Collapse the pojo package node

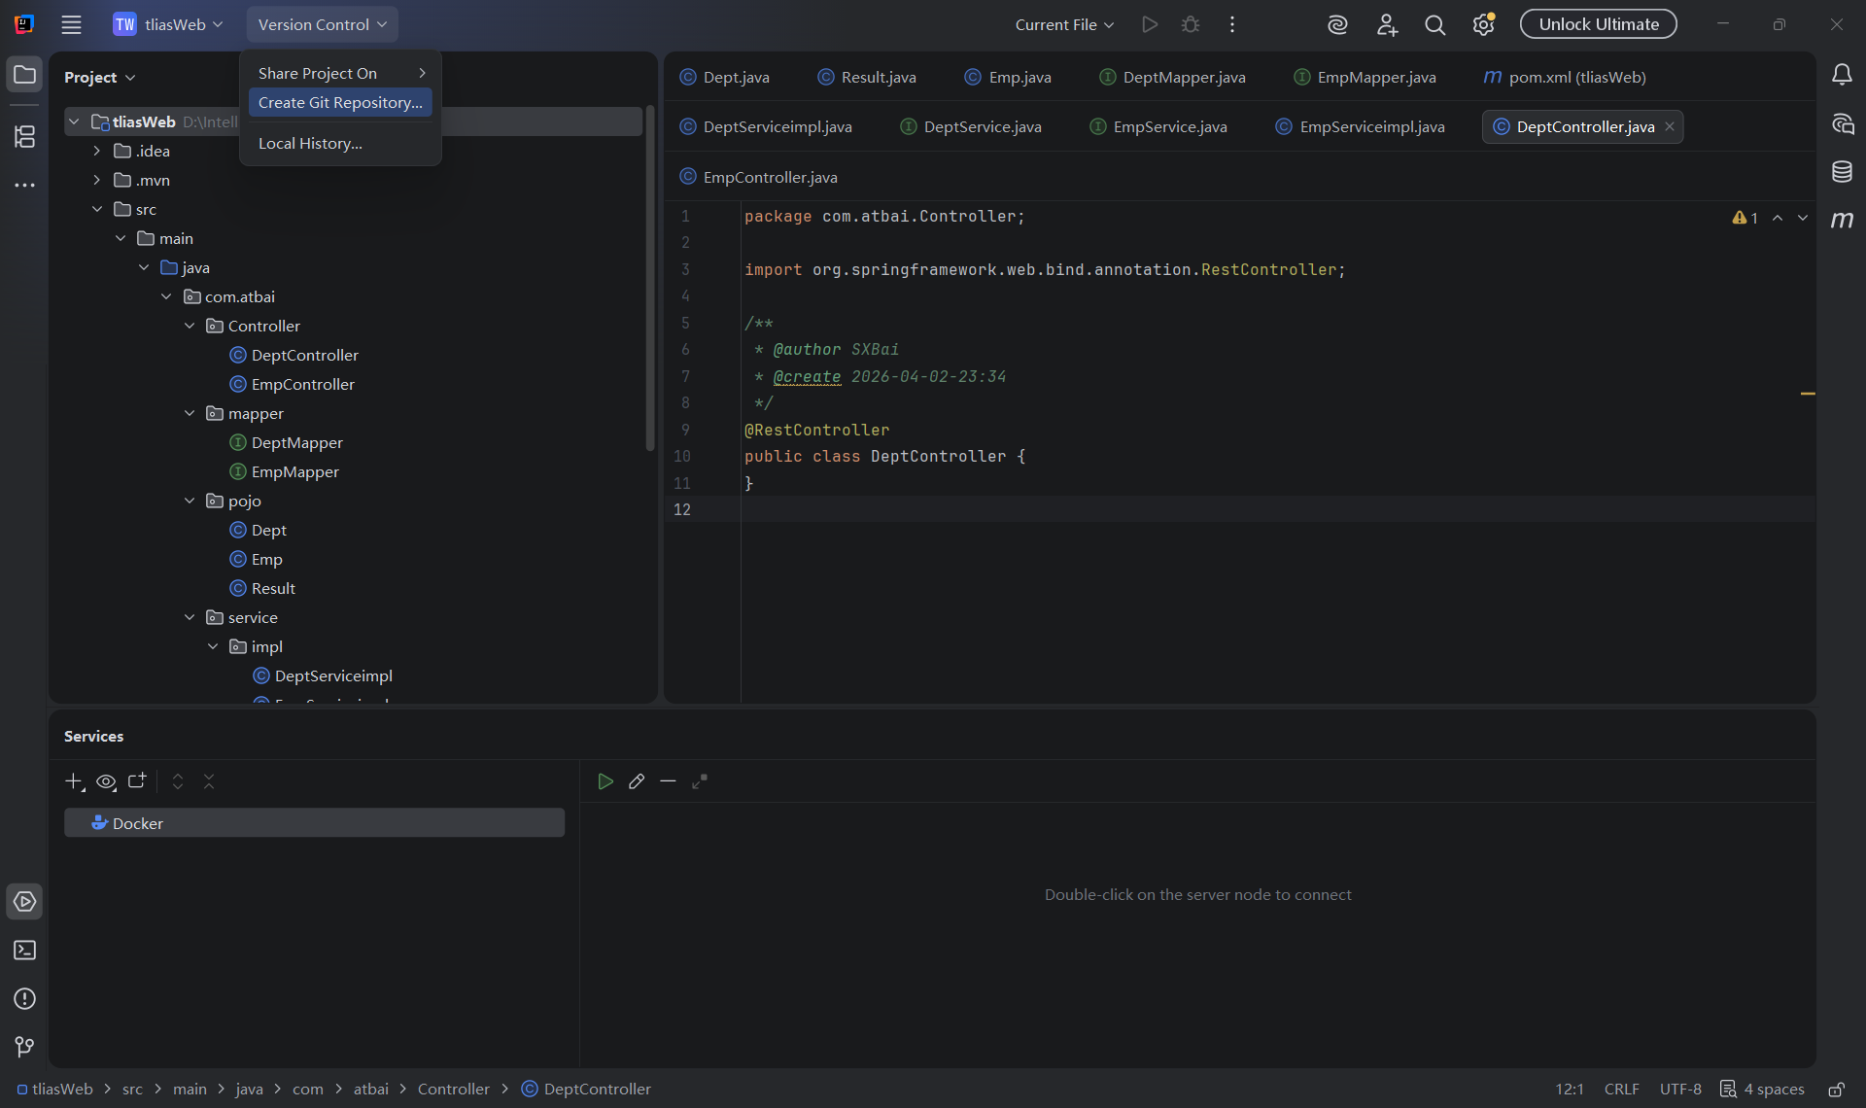coord(190,501)
